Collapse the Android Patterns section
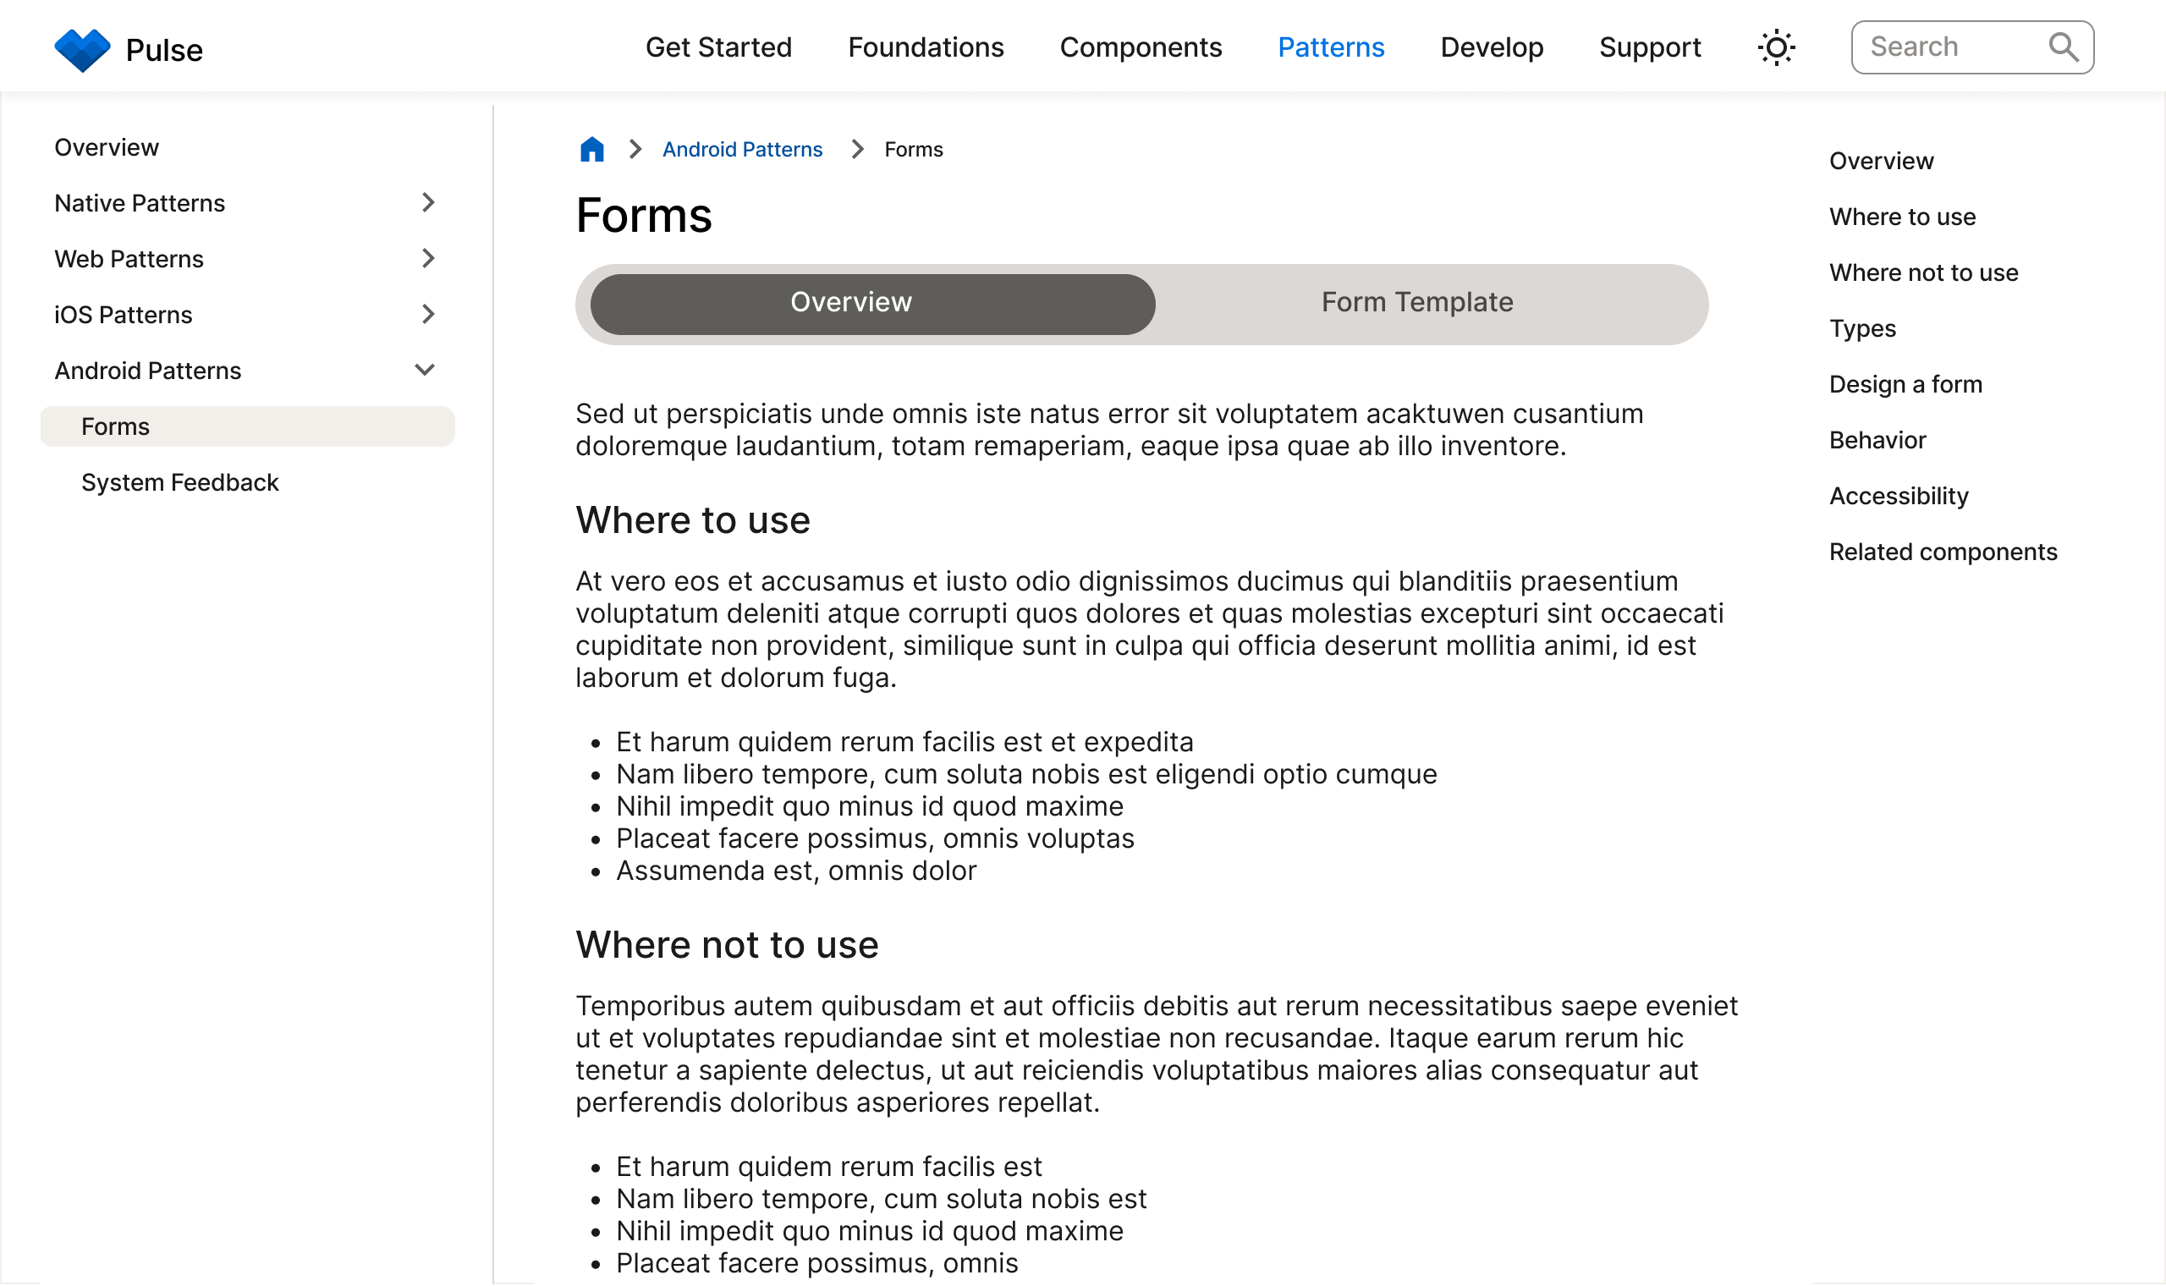The height and width of the screenshot is (1286, 2166). [425, 370]
